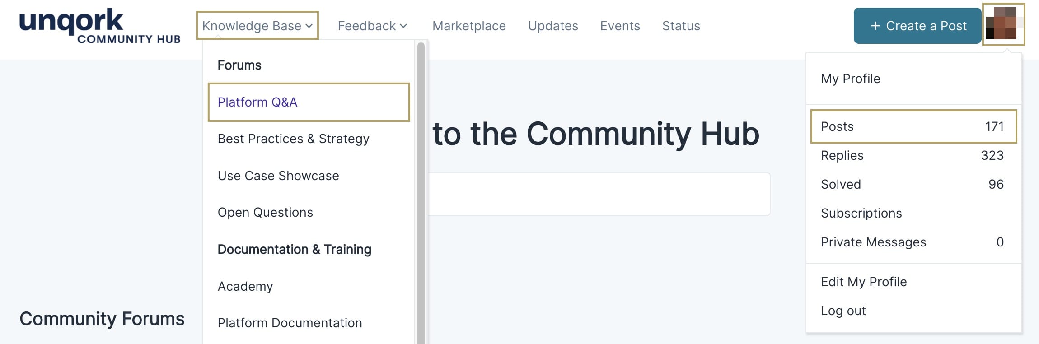1039x344 pixels.
Task: Open the Status nav item
Action: [681, 26]
